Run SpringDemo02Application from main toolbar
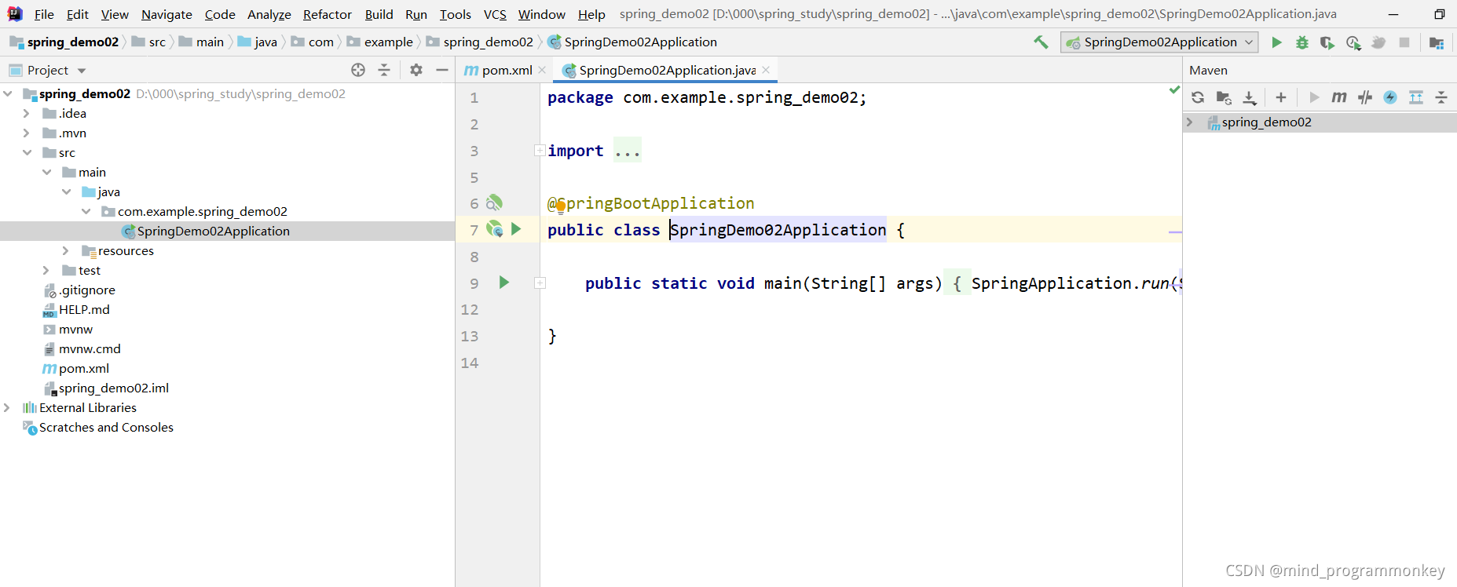Screen dimensions: 1457x587 click(1276, 42)
